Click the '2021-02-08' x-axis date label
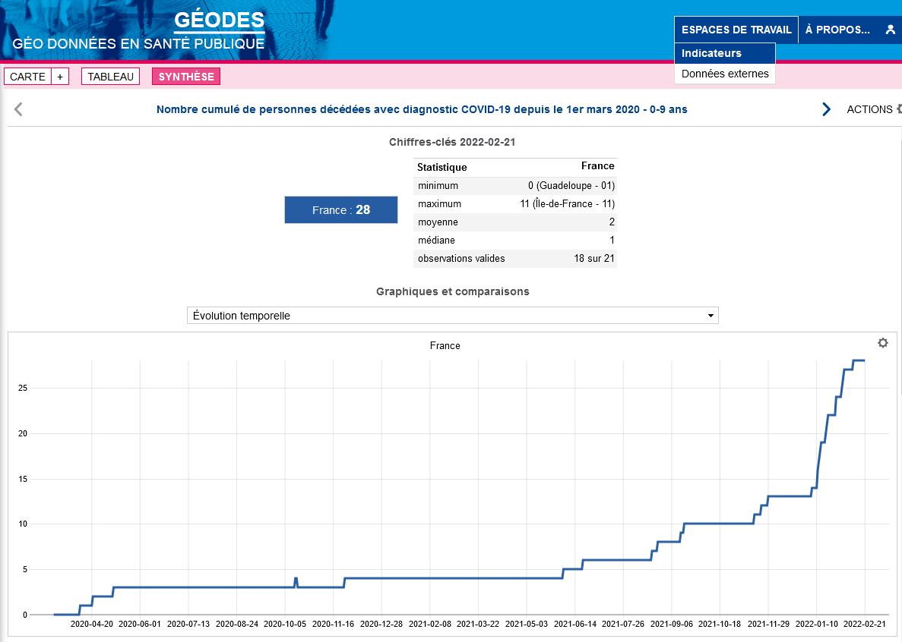 tap(429, 624)
